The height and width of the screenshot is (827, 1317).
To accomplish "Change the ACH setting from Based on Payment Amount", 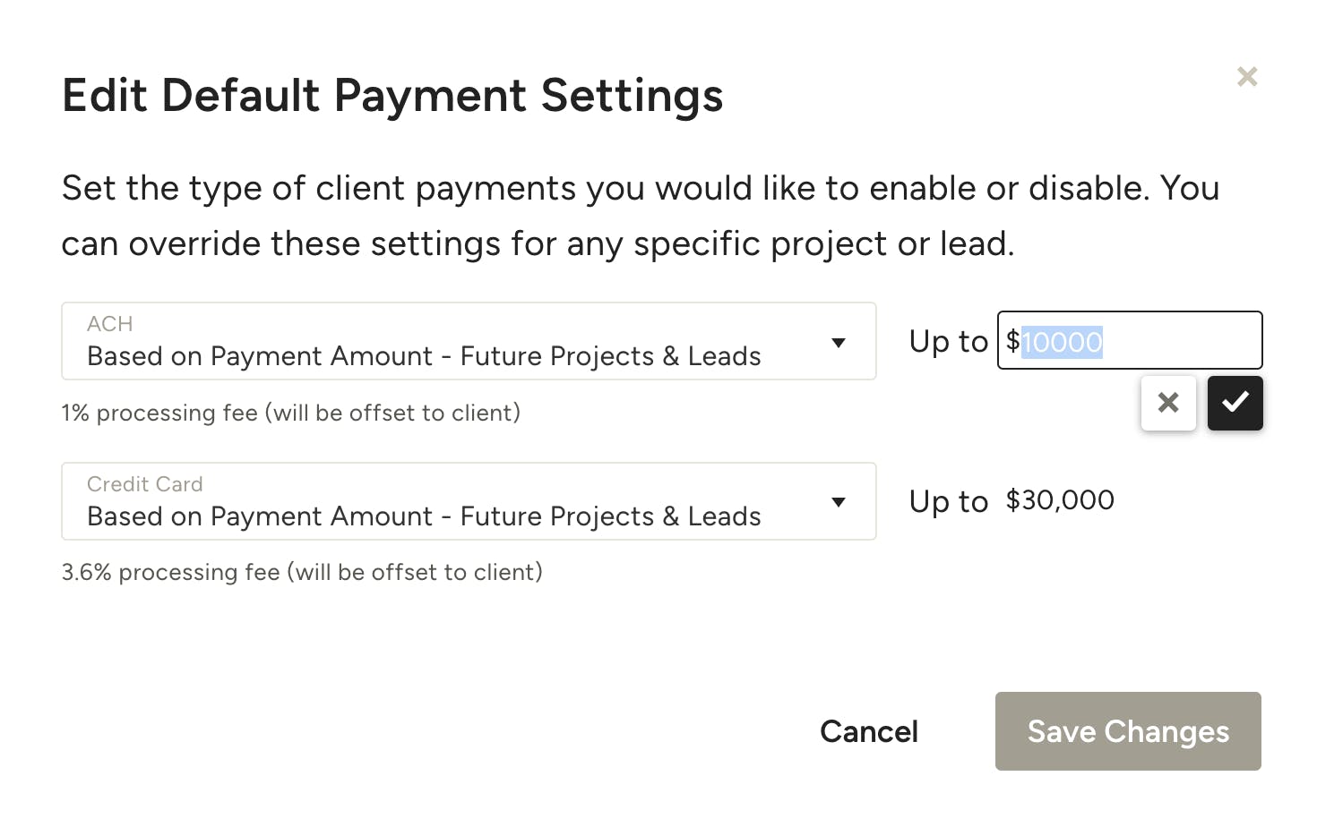I will point(469,342).
